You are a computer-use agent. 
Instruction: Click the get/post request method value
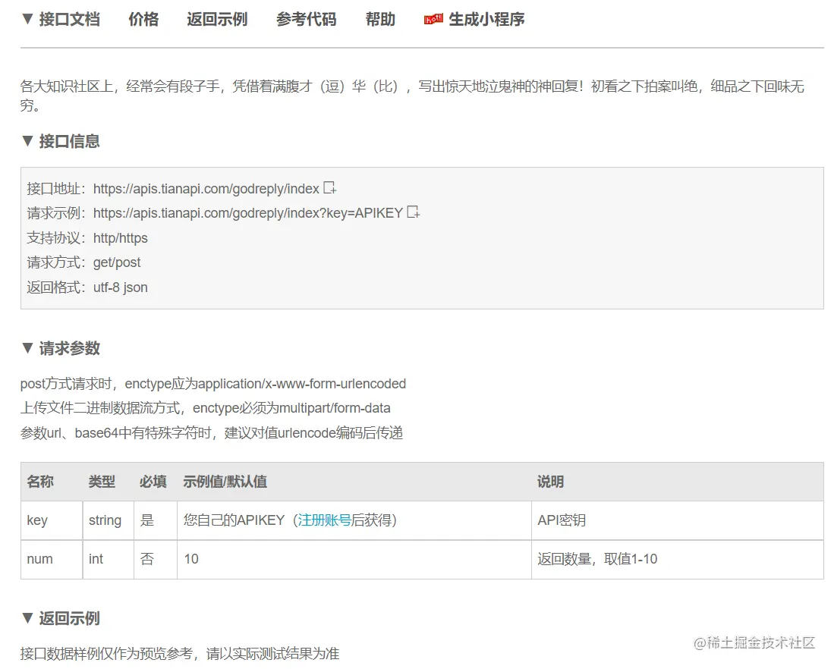(117, 262)
